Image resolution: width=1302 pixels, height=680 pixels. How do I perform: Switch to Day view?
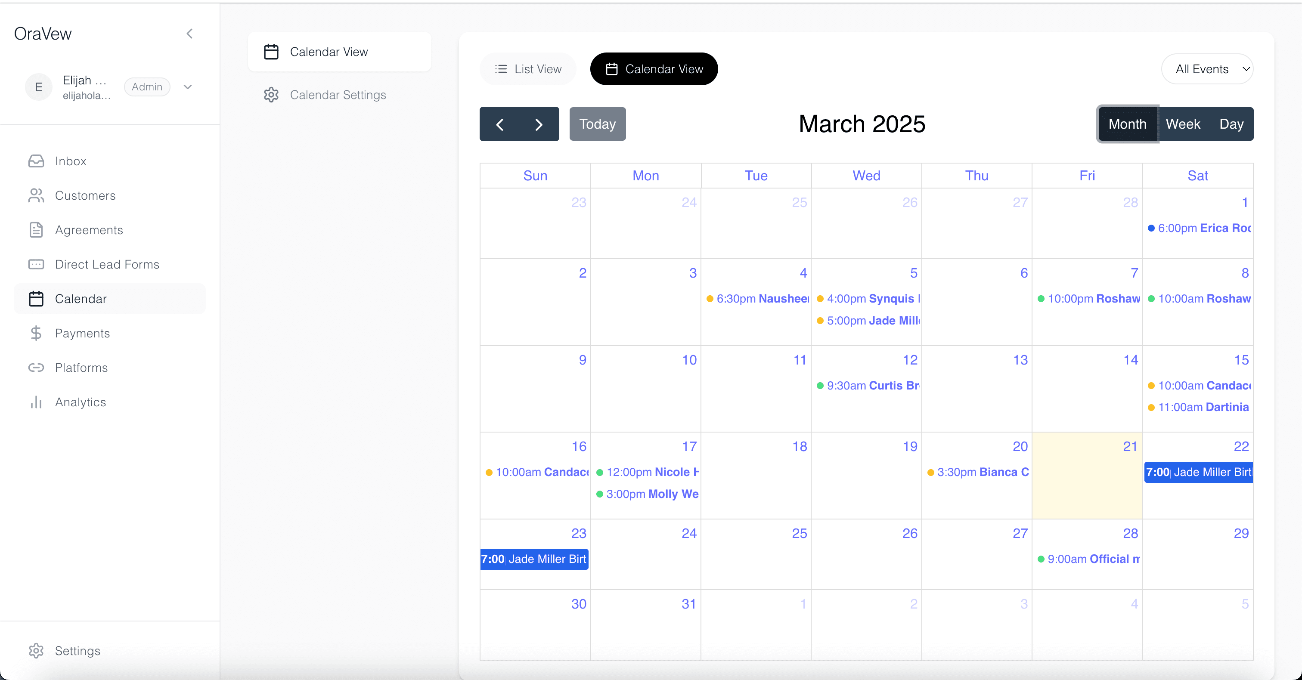tap(1231, 124)
